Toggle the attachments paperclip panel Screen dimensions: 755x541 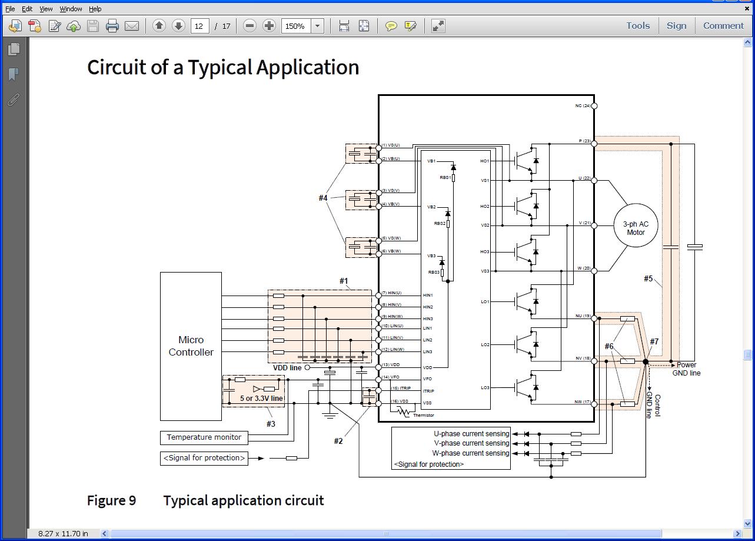[13, 99]
